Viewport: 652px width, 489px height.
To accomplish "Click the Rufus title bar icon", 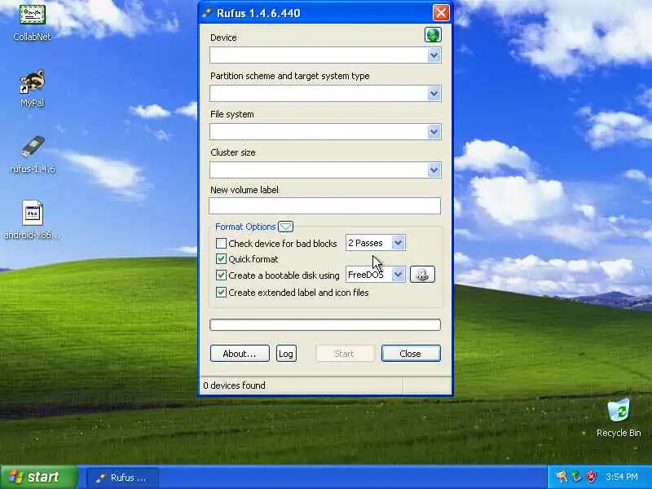I will coord(207,13).
